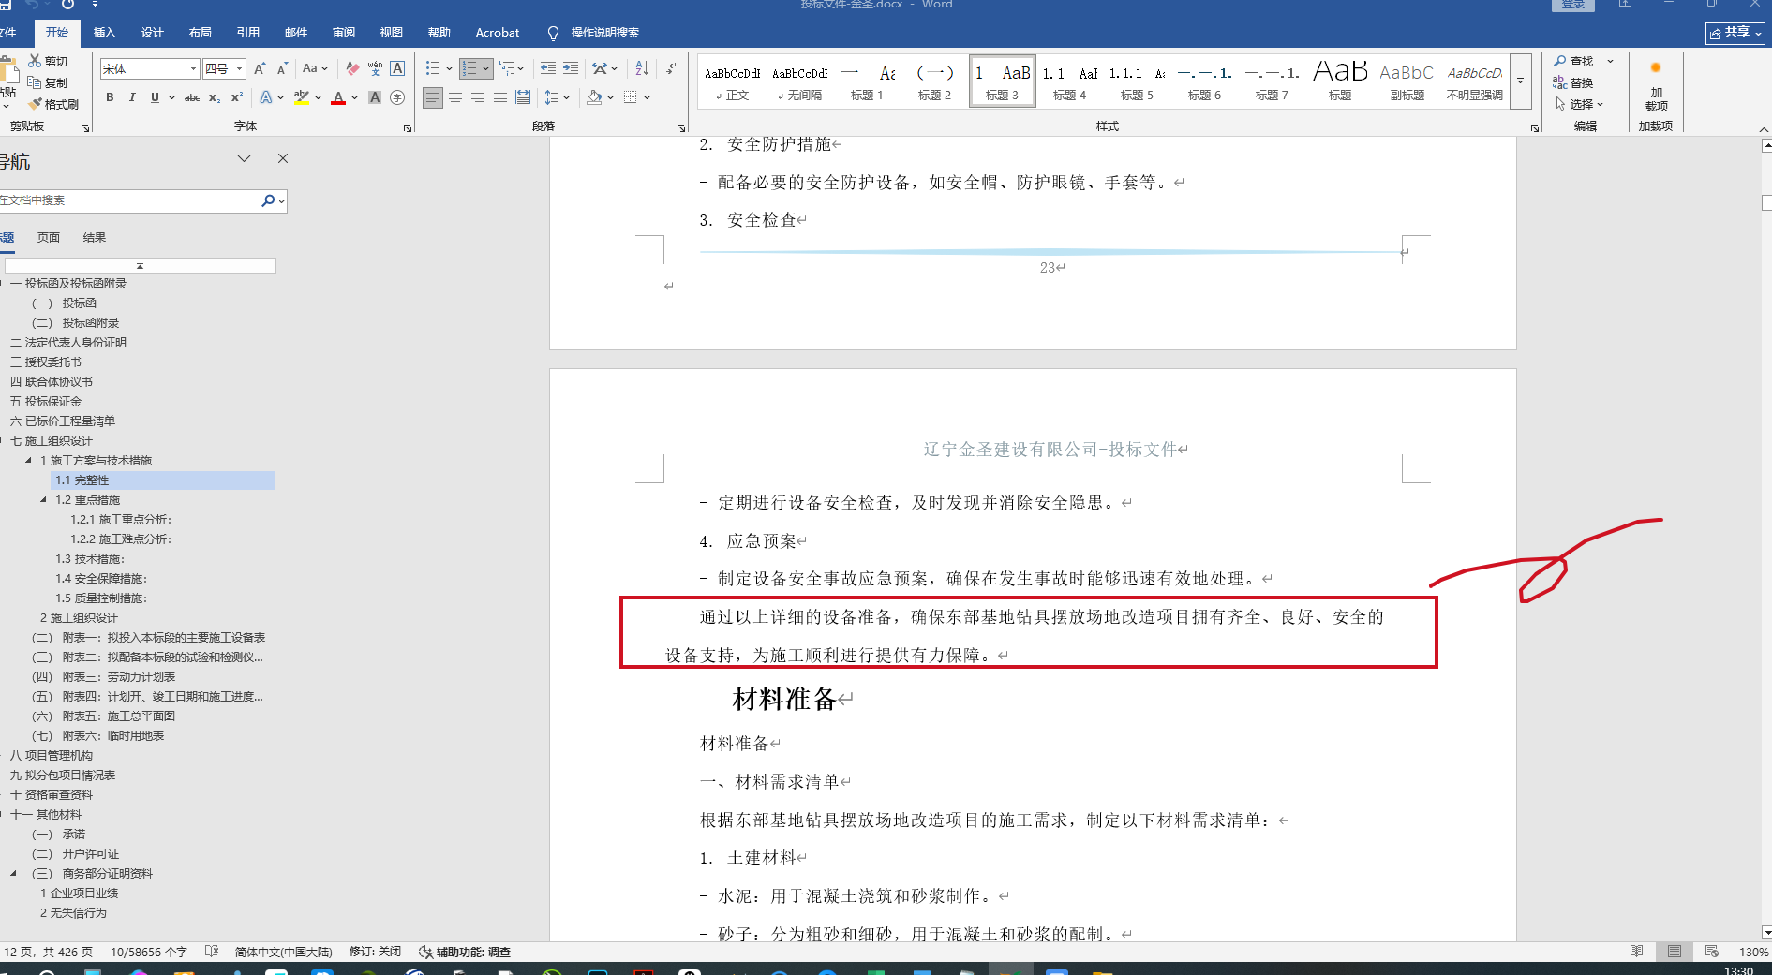The width and height of the screenshot is (1772, 975).
Task: Jump to heading 1.3 技术措施 in navigation
Action: click(90, 559)
